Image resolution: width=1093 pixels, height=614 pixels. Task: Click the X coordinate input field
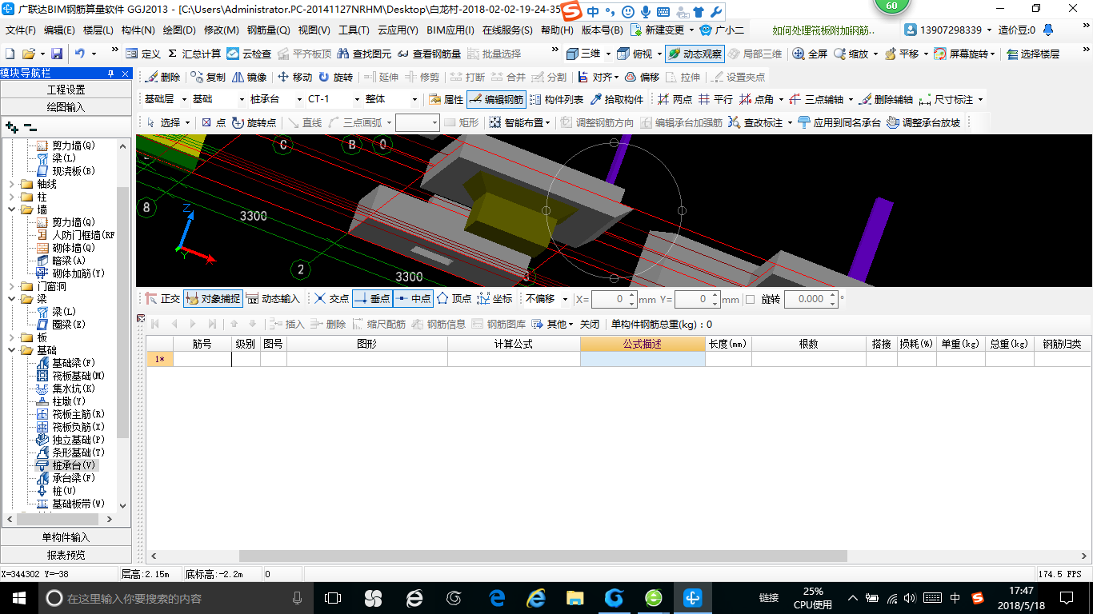(614, 299)
